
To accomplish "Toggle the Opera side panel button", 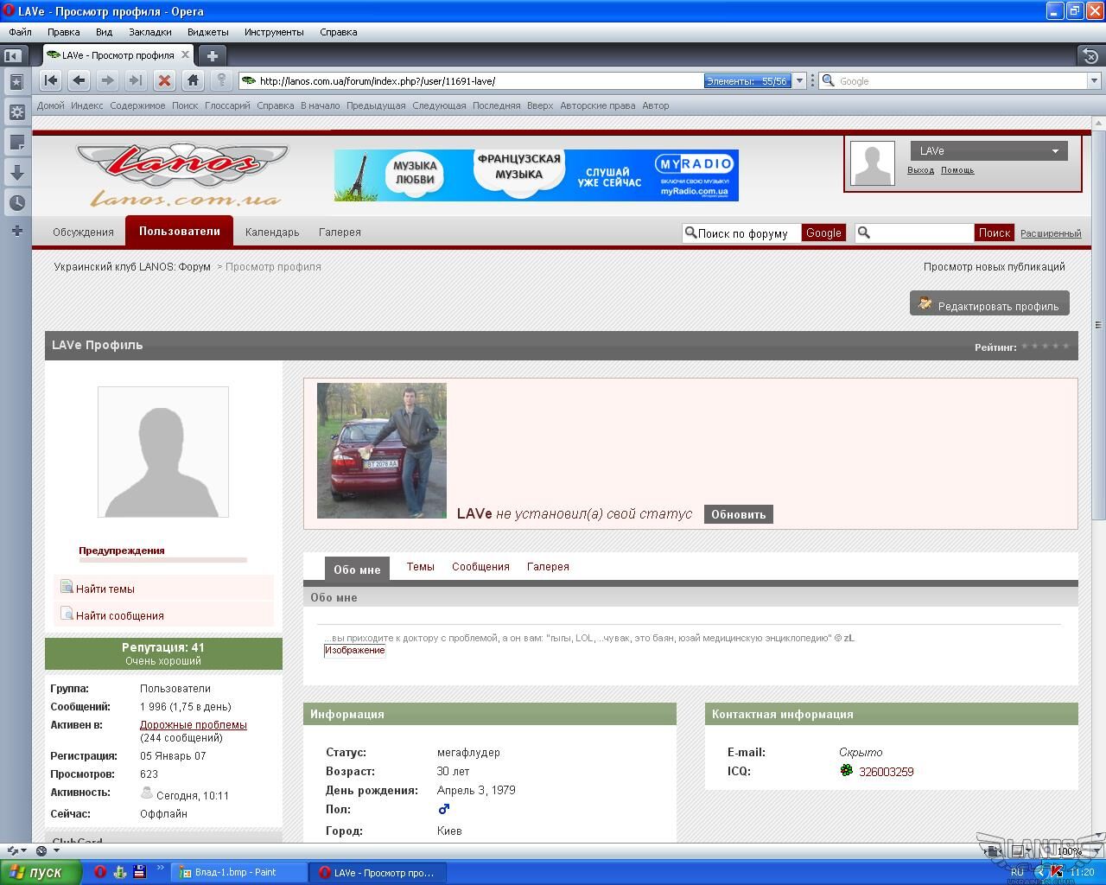I will 12,55.
